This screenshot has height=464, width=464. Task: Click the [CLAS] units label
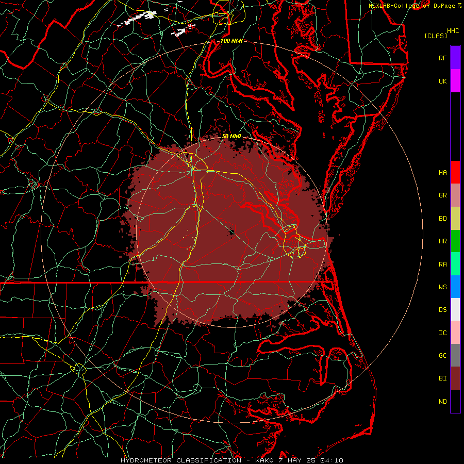436,36
